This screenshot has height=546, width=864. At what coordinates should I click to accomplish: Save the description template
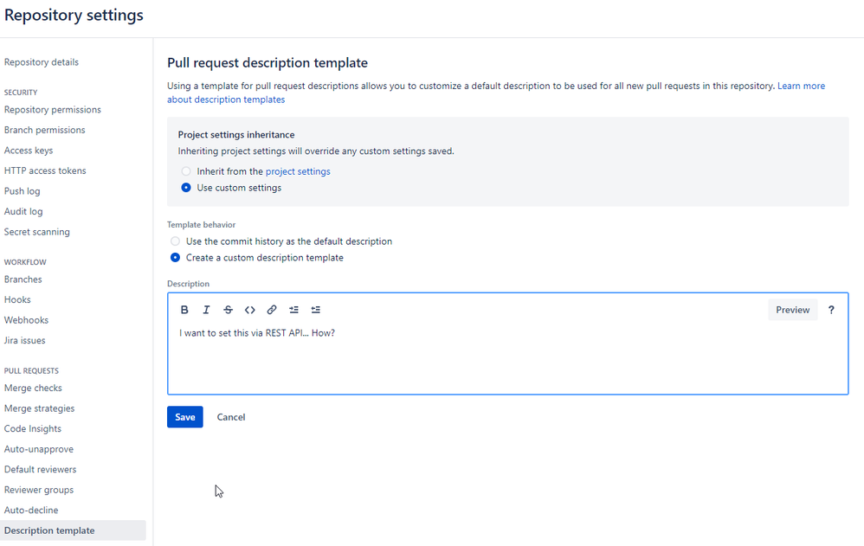tap(185, 417)
